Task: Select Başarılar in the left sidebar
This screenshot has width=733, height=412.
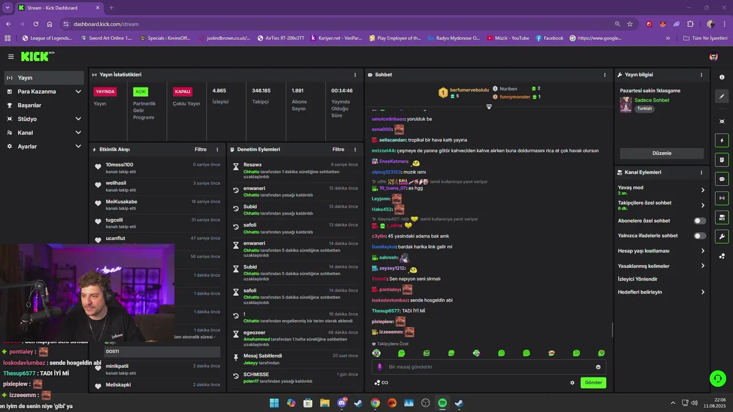Action: pyautogui.click(x=44, y=105)
